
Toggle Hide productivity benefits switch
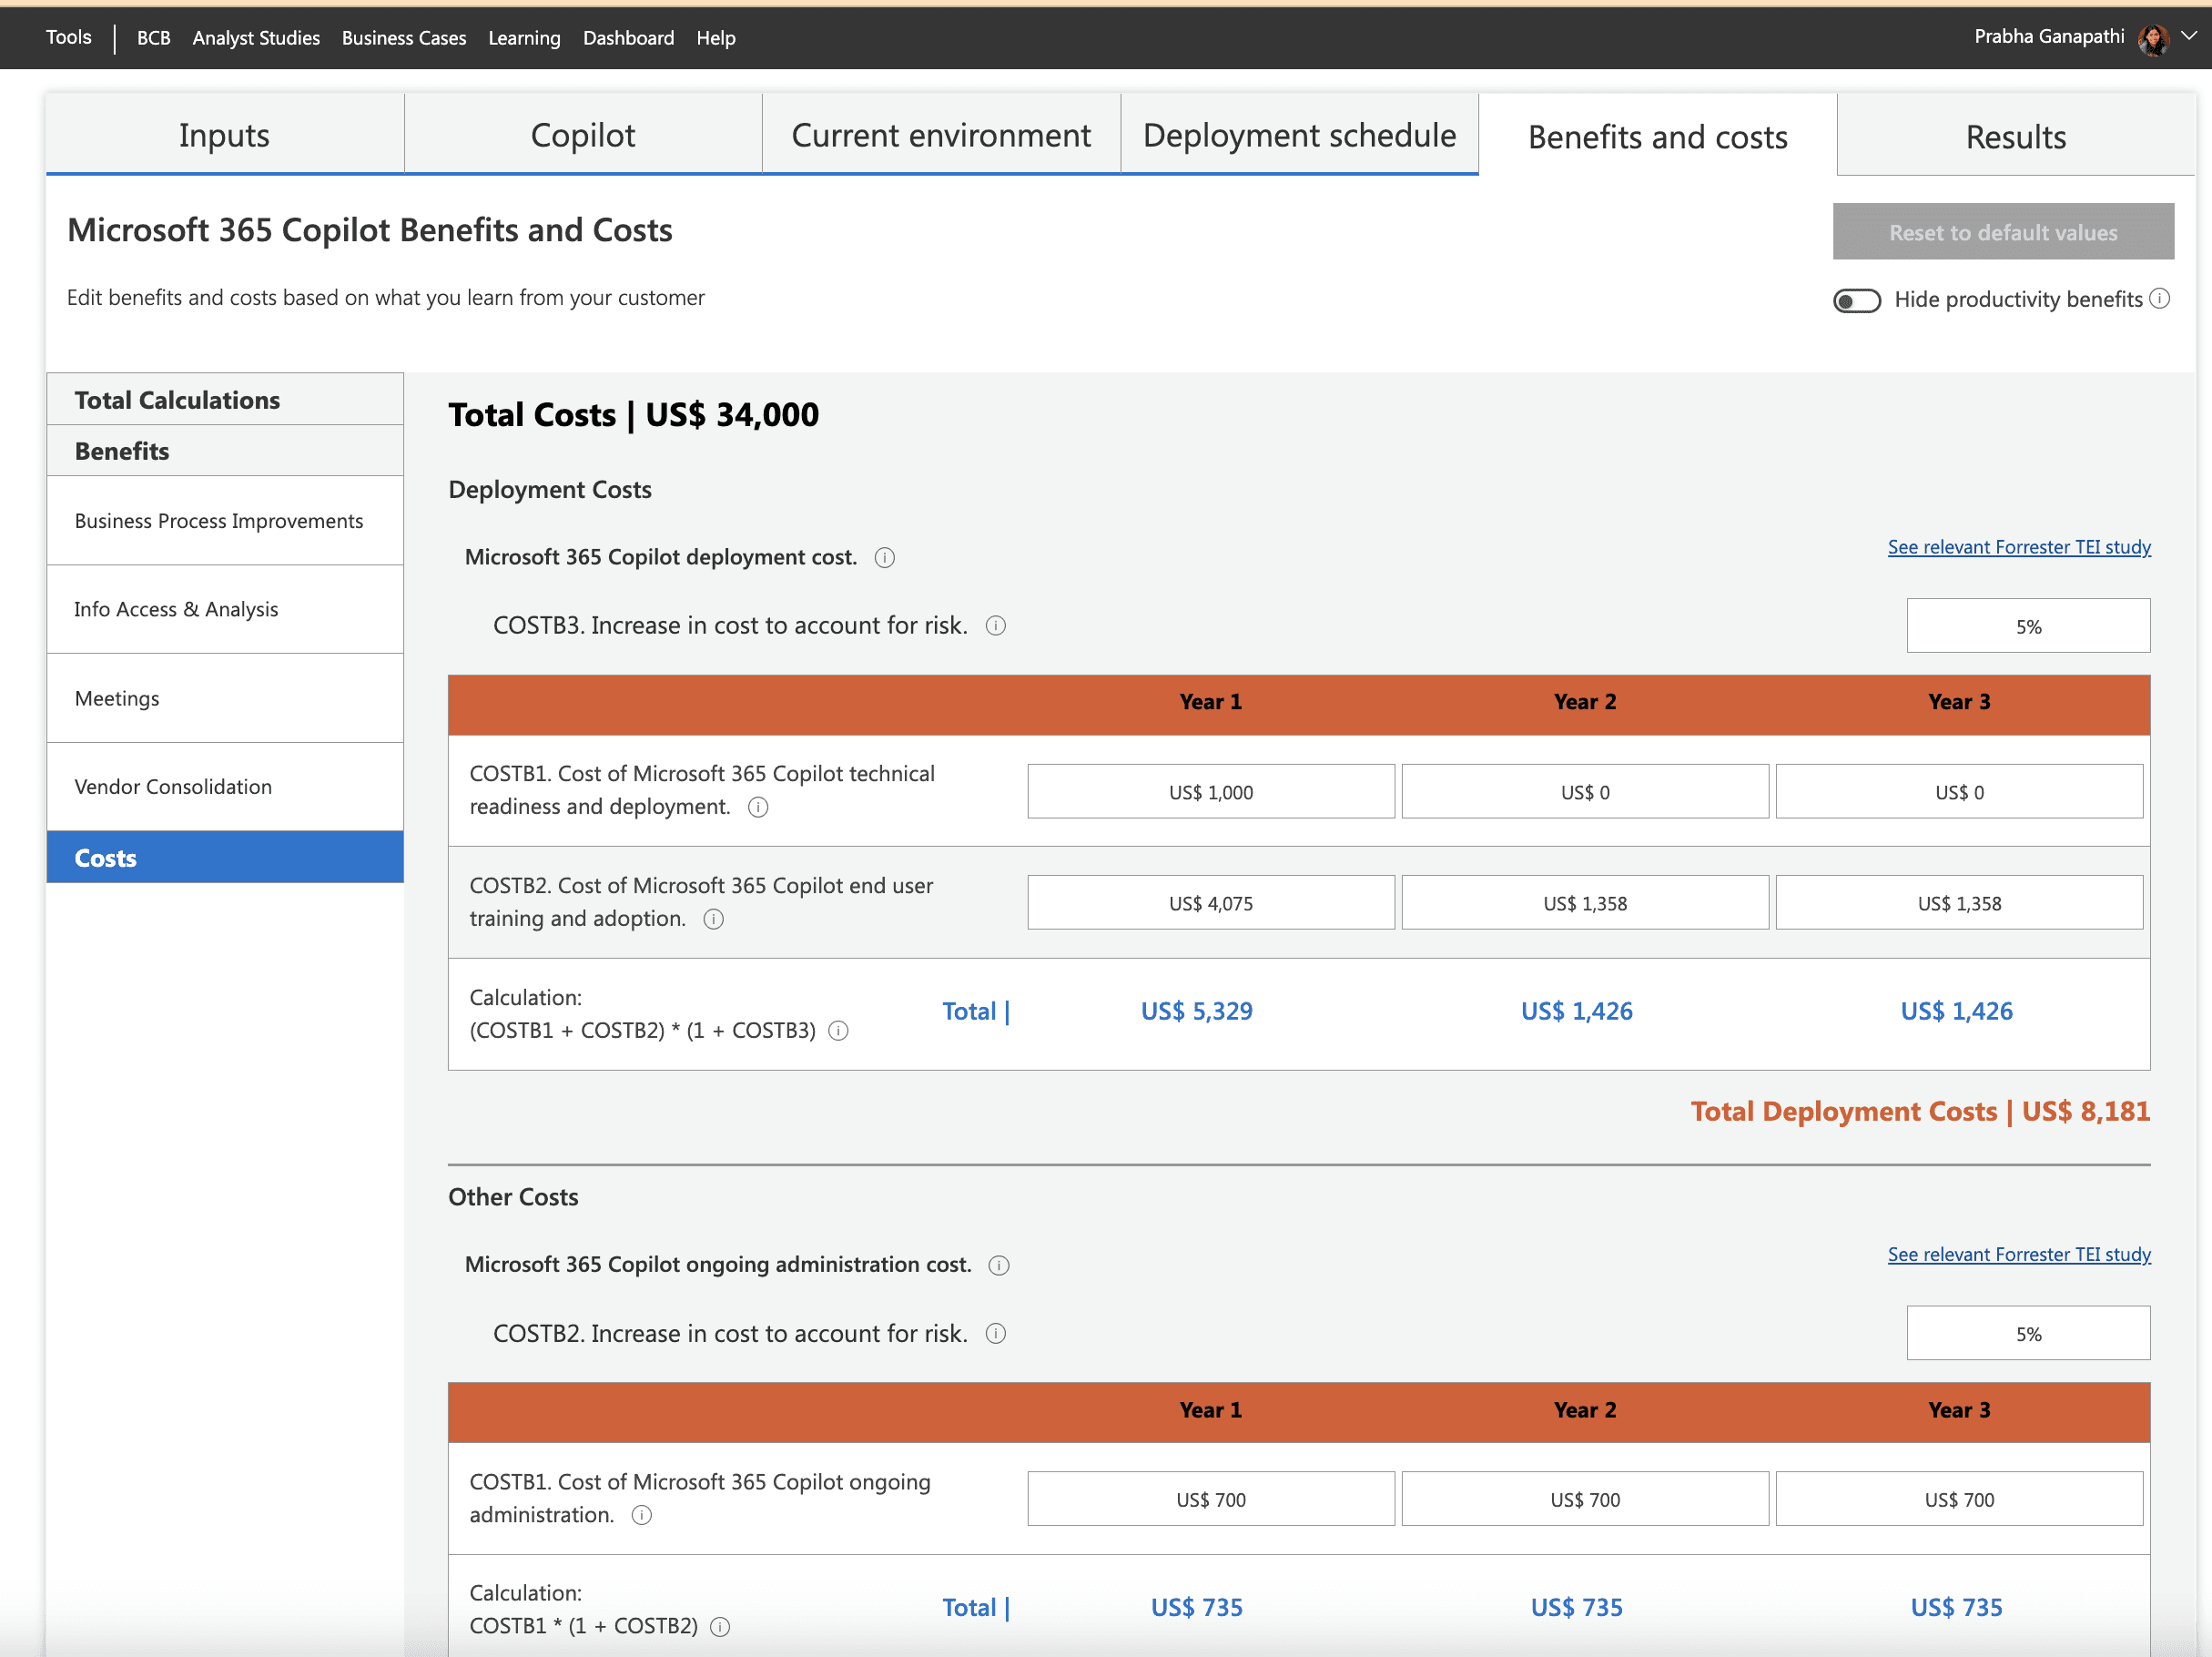[1856, 300]
